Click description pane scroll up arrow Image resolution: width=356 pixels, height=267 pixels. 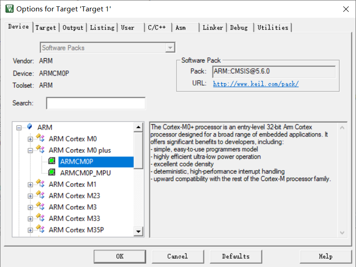(342, 128)
